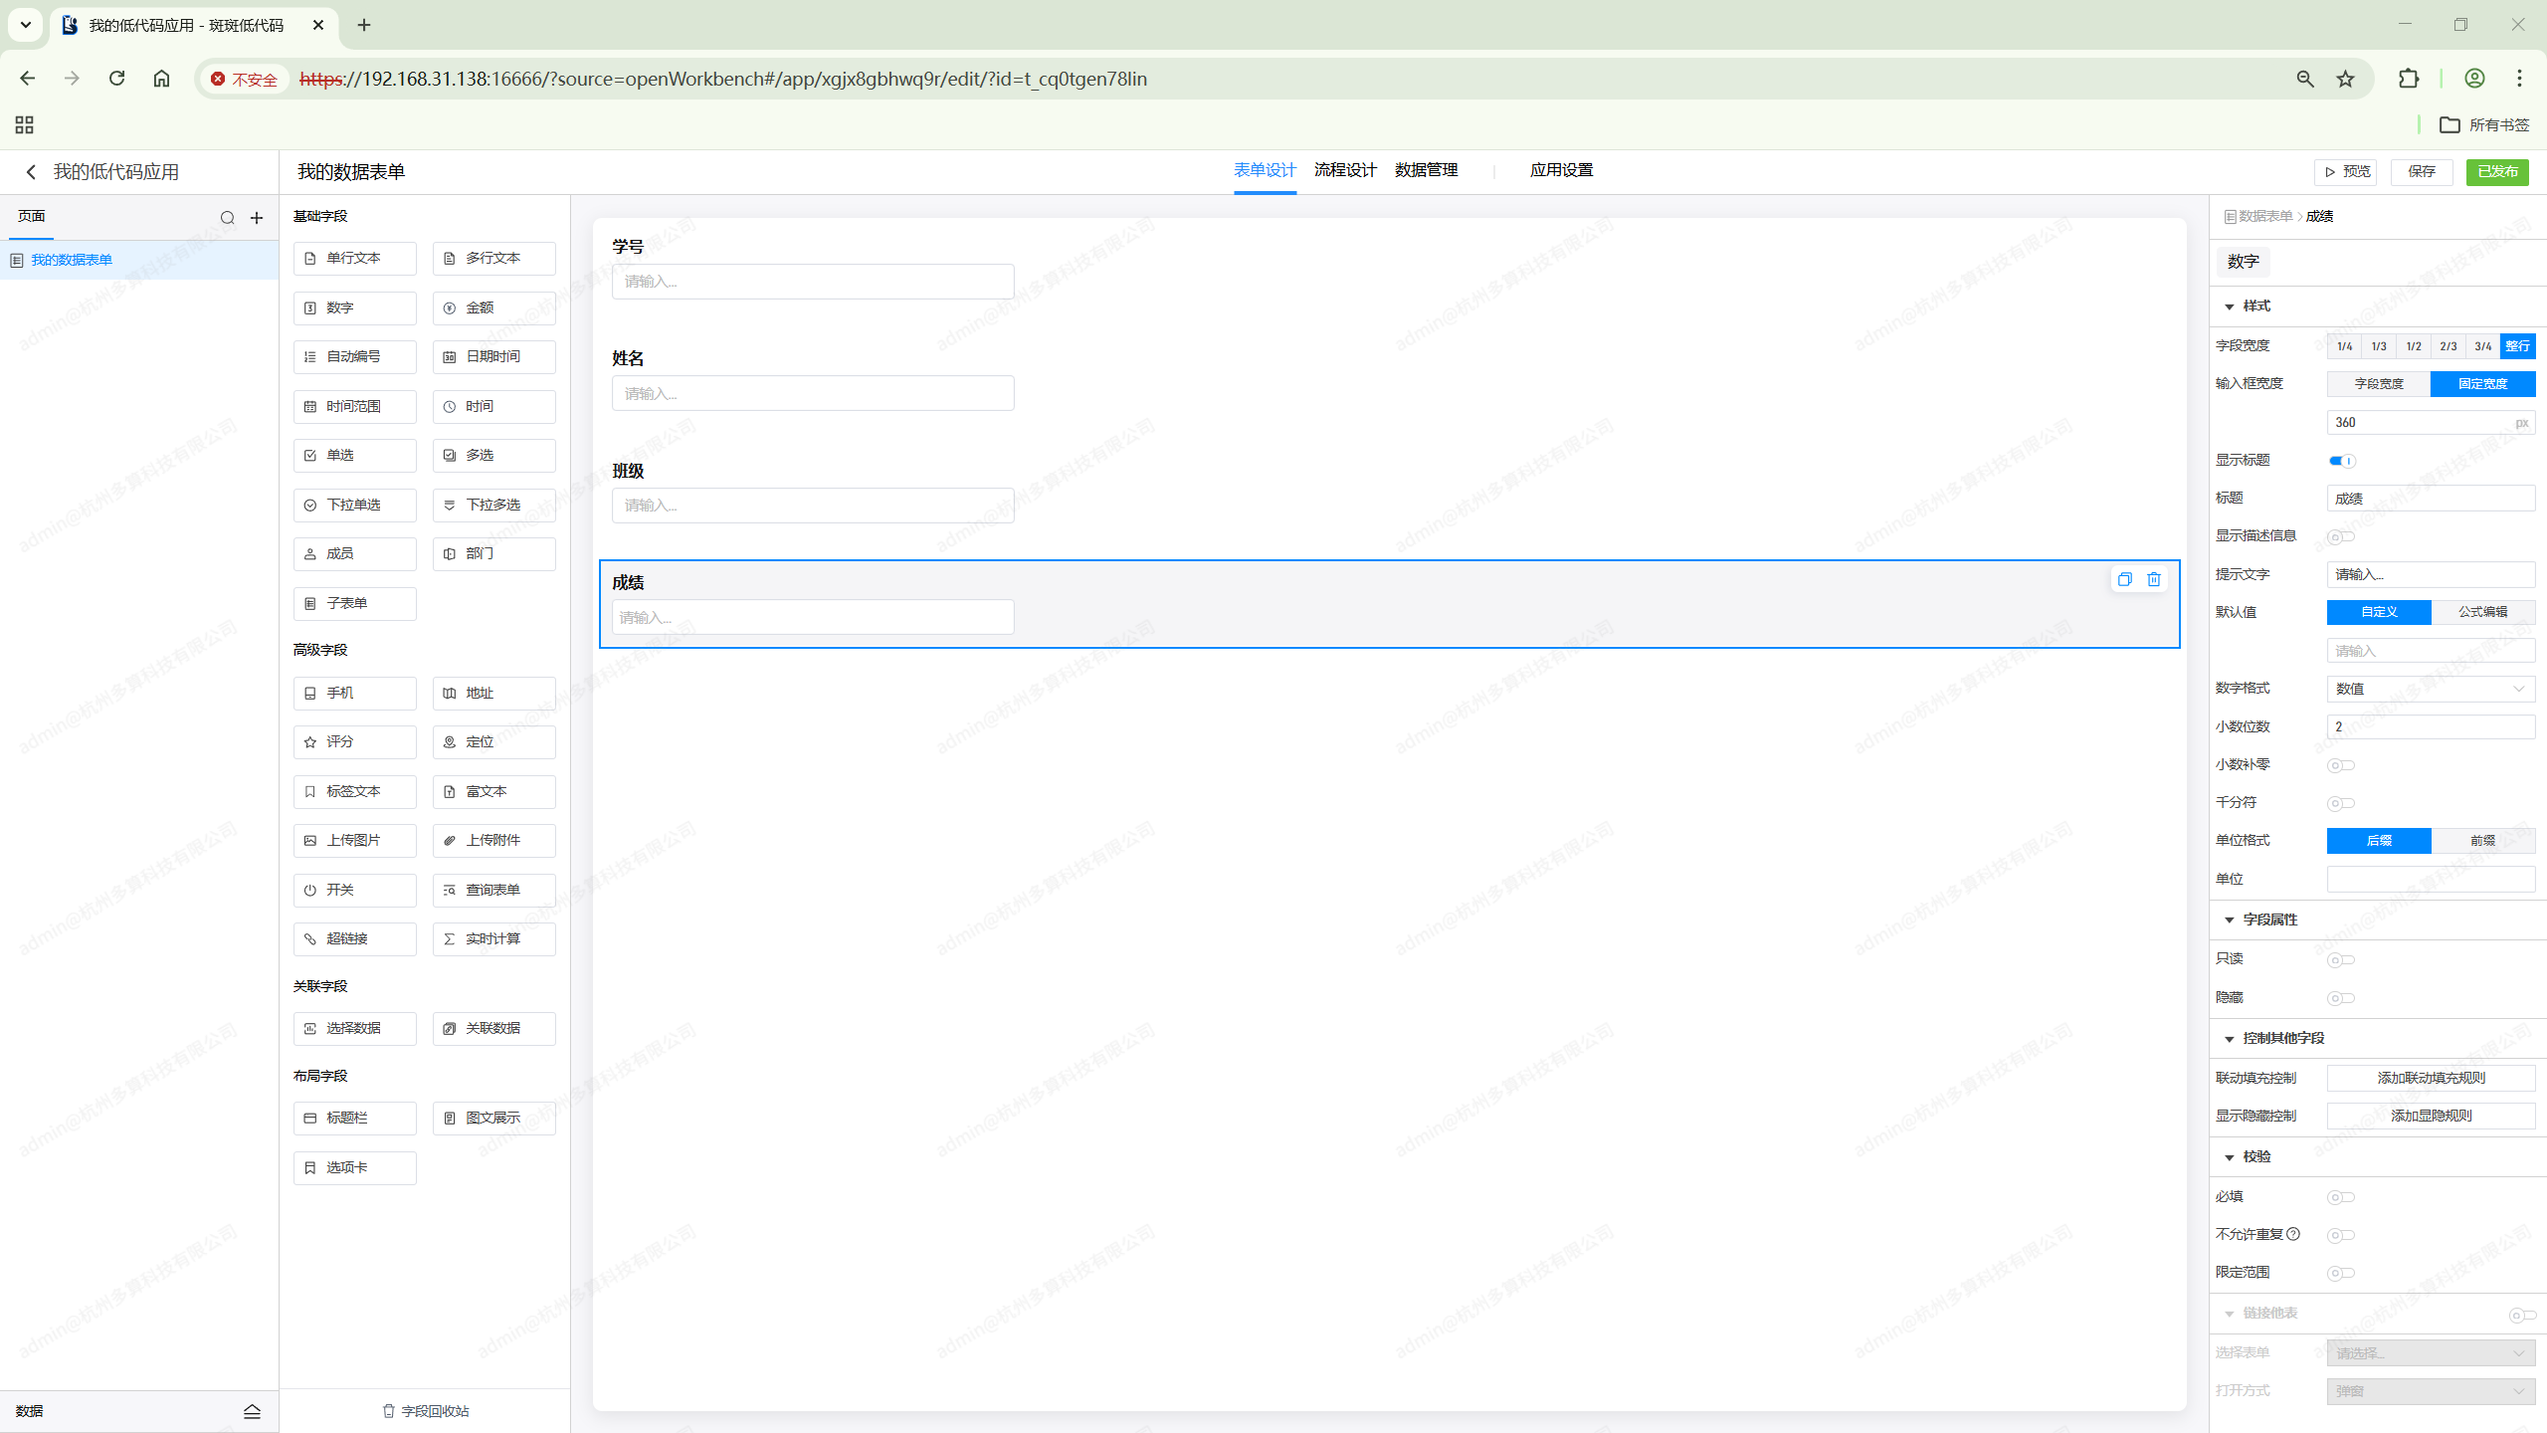Collapse the 字段属性 section
Viewport: 2547px width, 1433px height.
pos(2230,921)
